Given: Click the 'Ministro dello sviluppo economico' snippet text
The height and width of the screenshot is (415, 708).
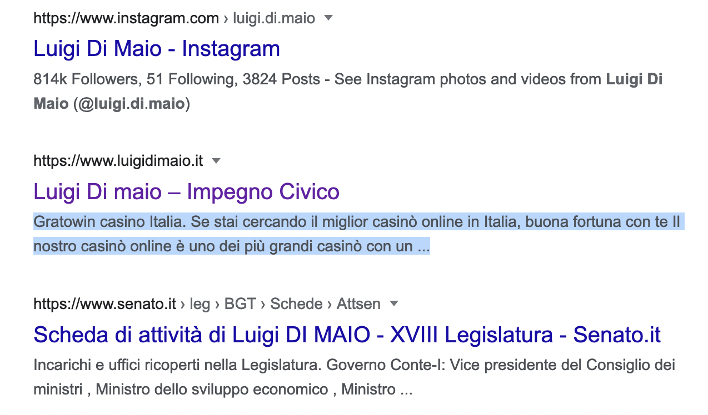Looking at the screenshot, I should pos(212,389).
